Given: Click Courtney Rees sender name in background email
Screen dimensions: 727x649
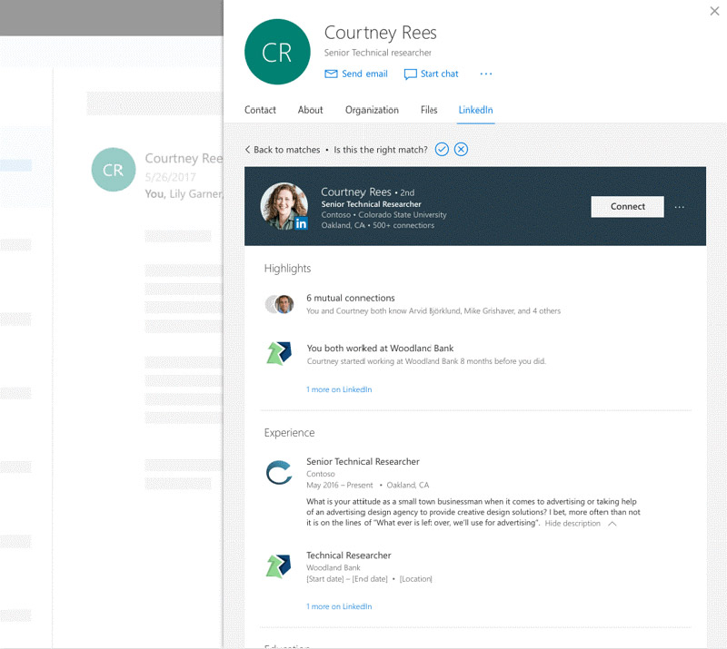Looking at the screenshot, I should pos(184,159).
